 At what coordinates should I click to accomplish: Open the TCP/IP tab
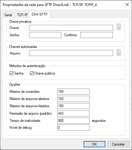click(x=22, y=15)
